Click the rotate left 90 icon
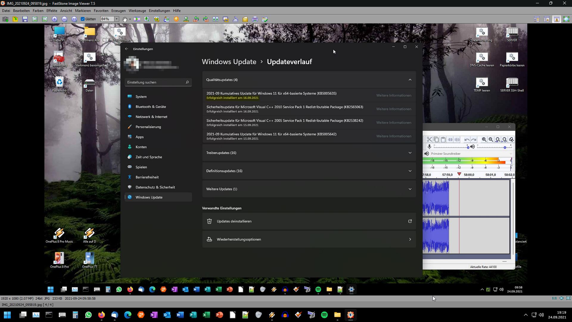572x322 pixels. pos(196,19)
